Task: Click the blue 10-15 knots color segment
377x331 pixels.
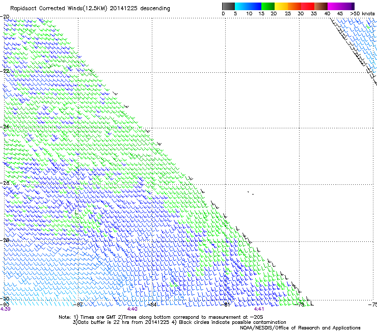Action: [x=255, y=6]
